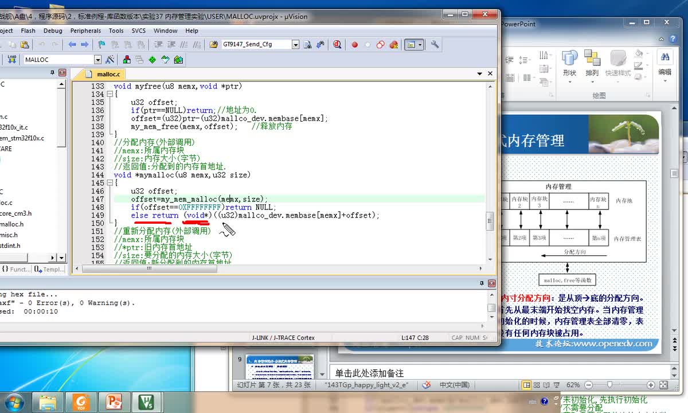Switch PowerPoint to Normal view icon
Viewport: 688px width, 413px height.
[x=526, y=385]
